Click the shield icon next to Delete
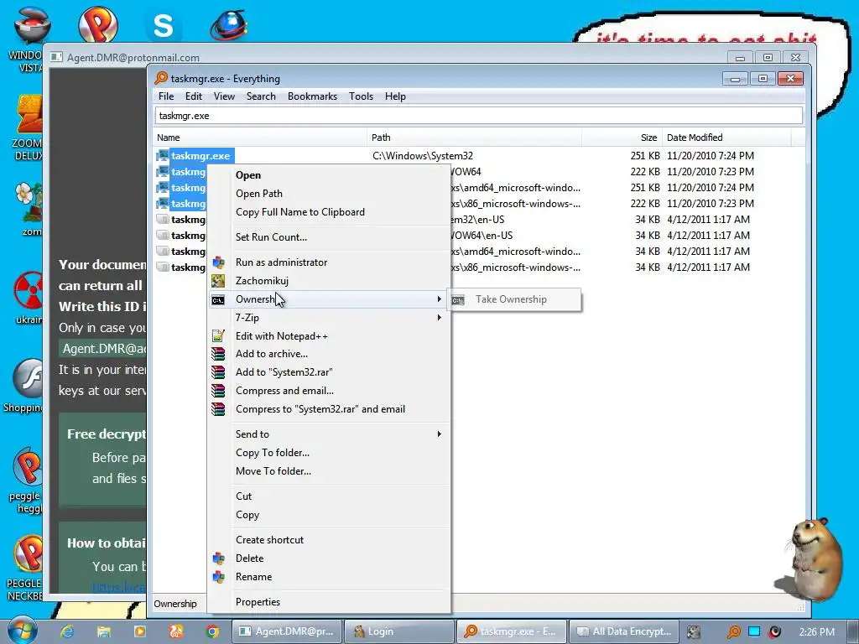859x644 pixels. pos(218,558)
